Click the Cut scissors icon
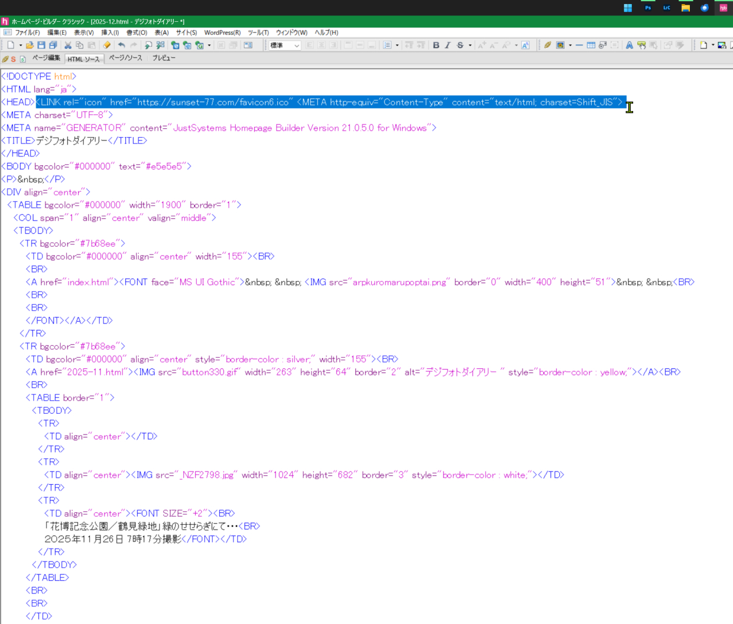 pyautogui.click(x=68, y=45)
